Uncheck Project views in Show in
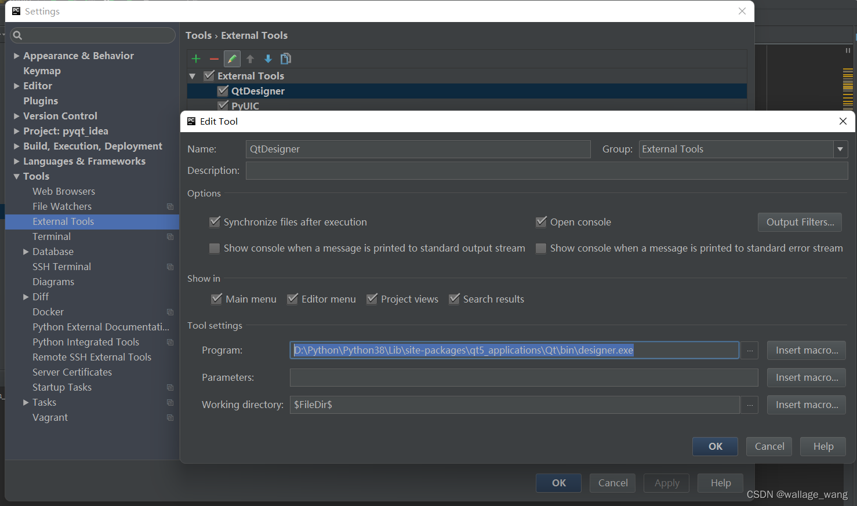Viewport: 857px width, 506px height. (372, 298)
